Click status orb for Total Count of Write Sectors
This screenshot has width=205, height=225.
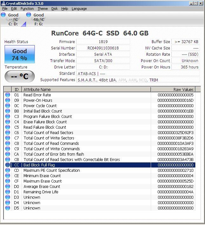point(8,138)
